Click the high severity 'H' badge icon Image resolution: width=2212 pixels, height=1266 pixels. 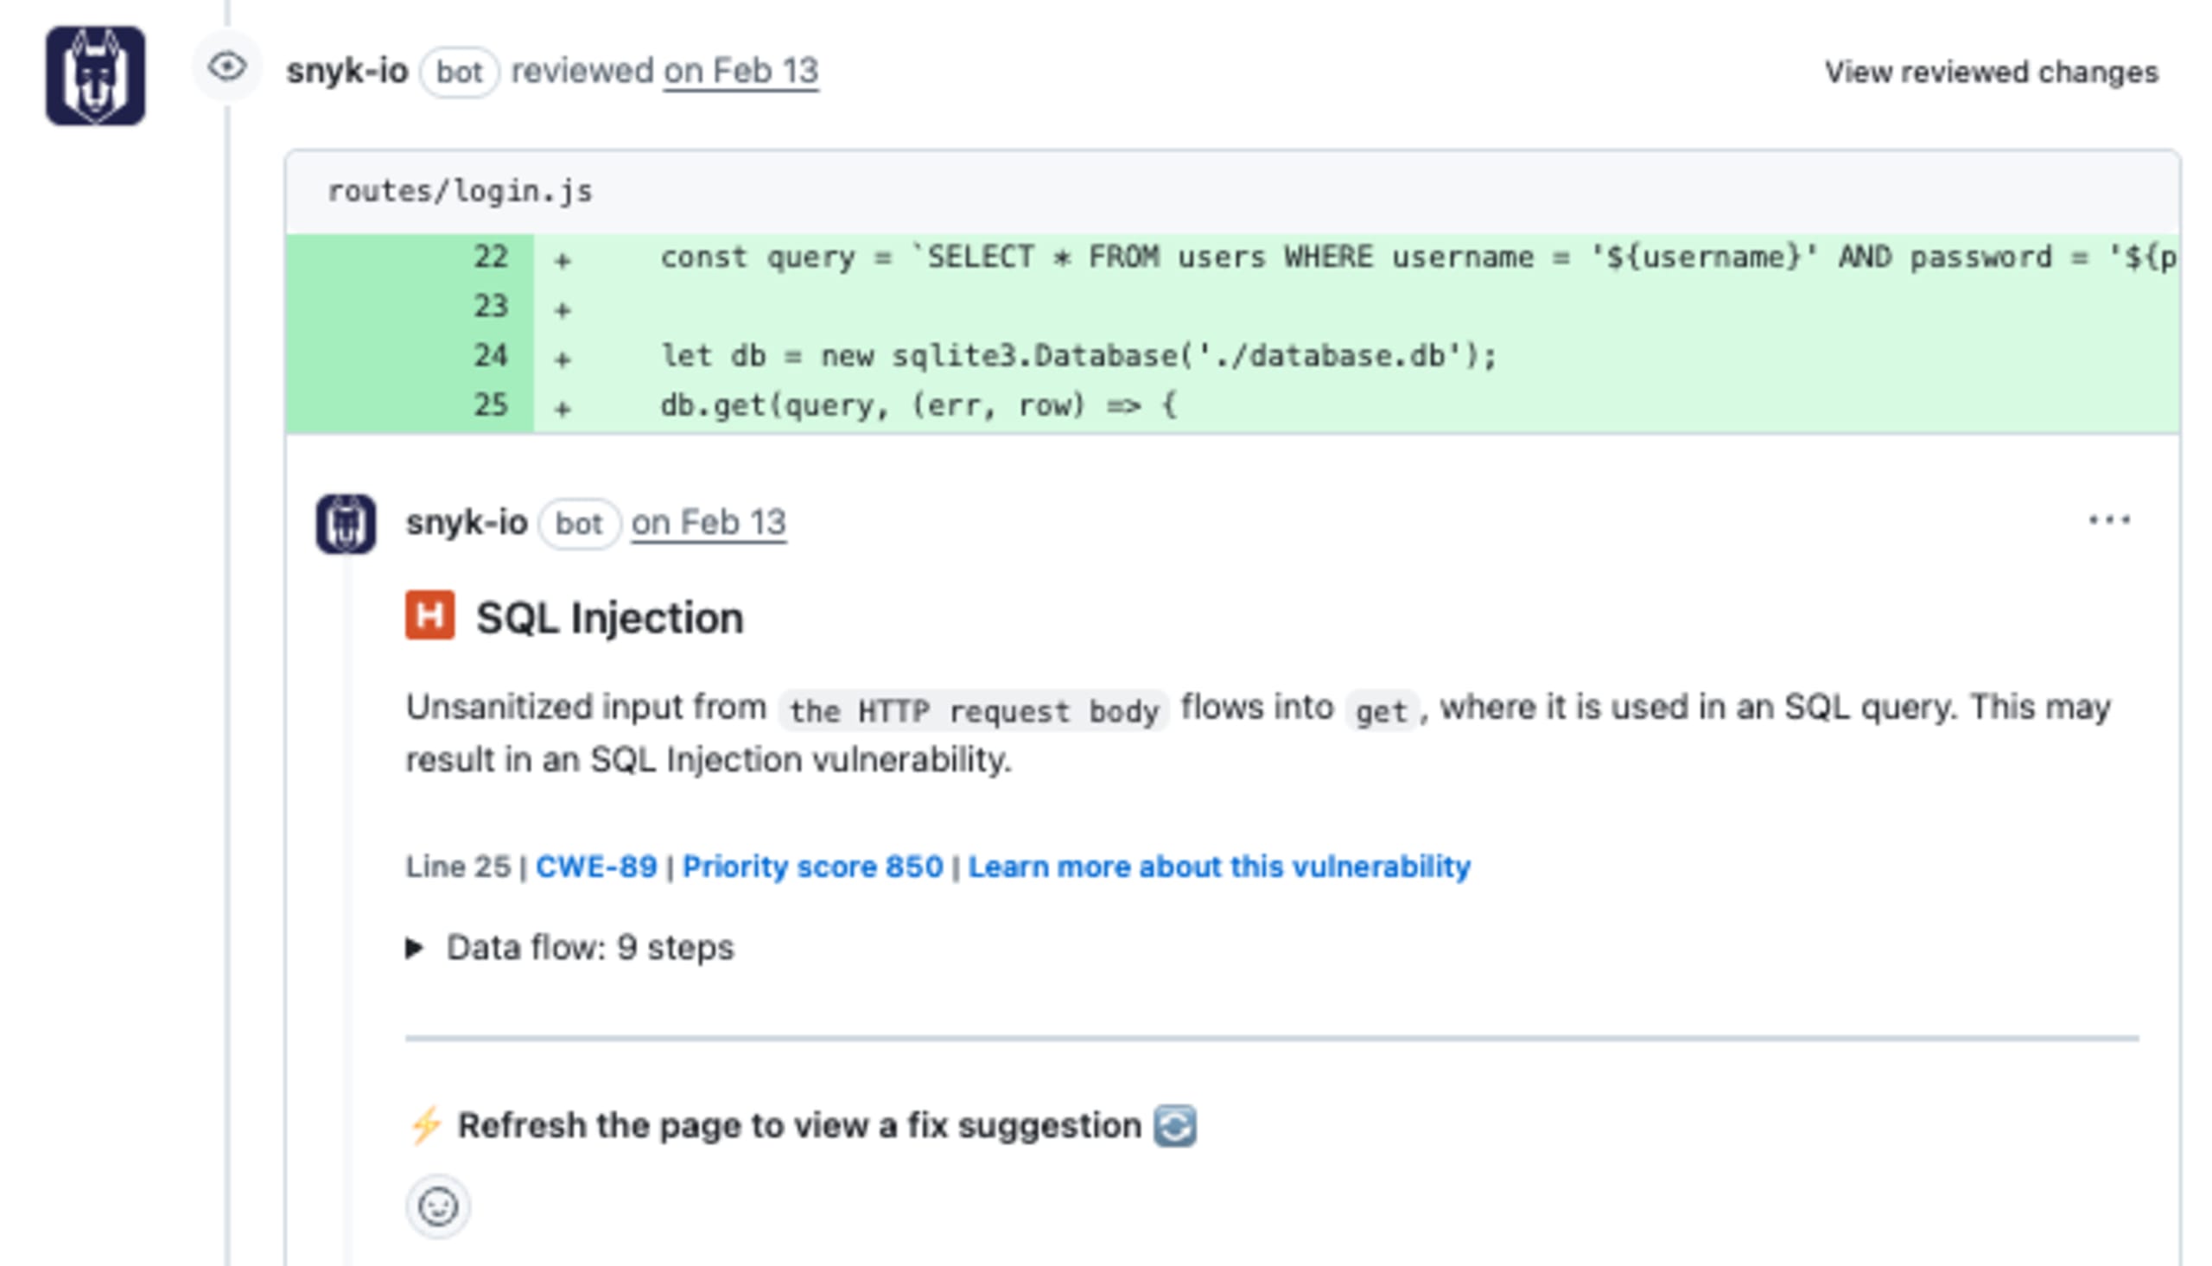(430, 617)
